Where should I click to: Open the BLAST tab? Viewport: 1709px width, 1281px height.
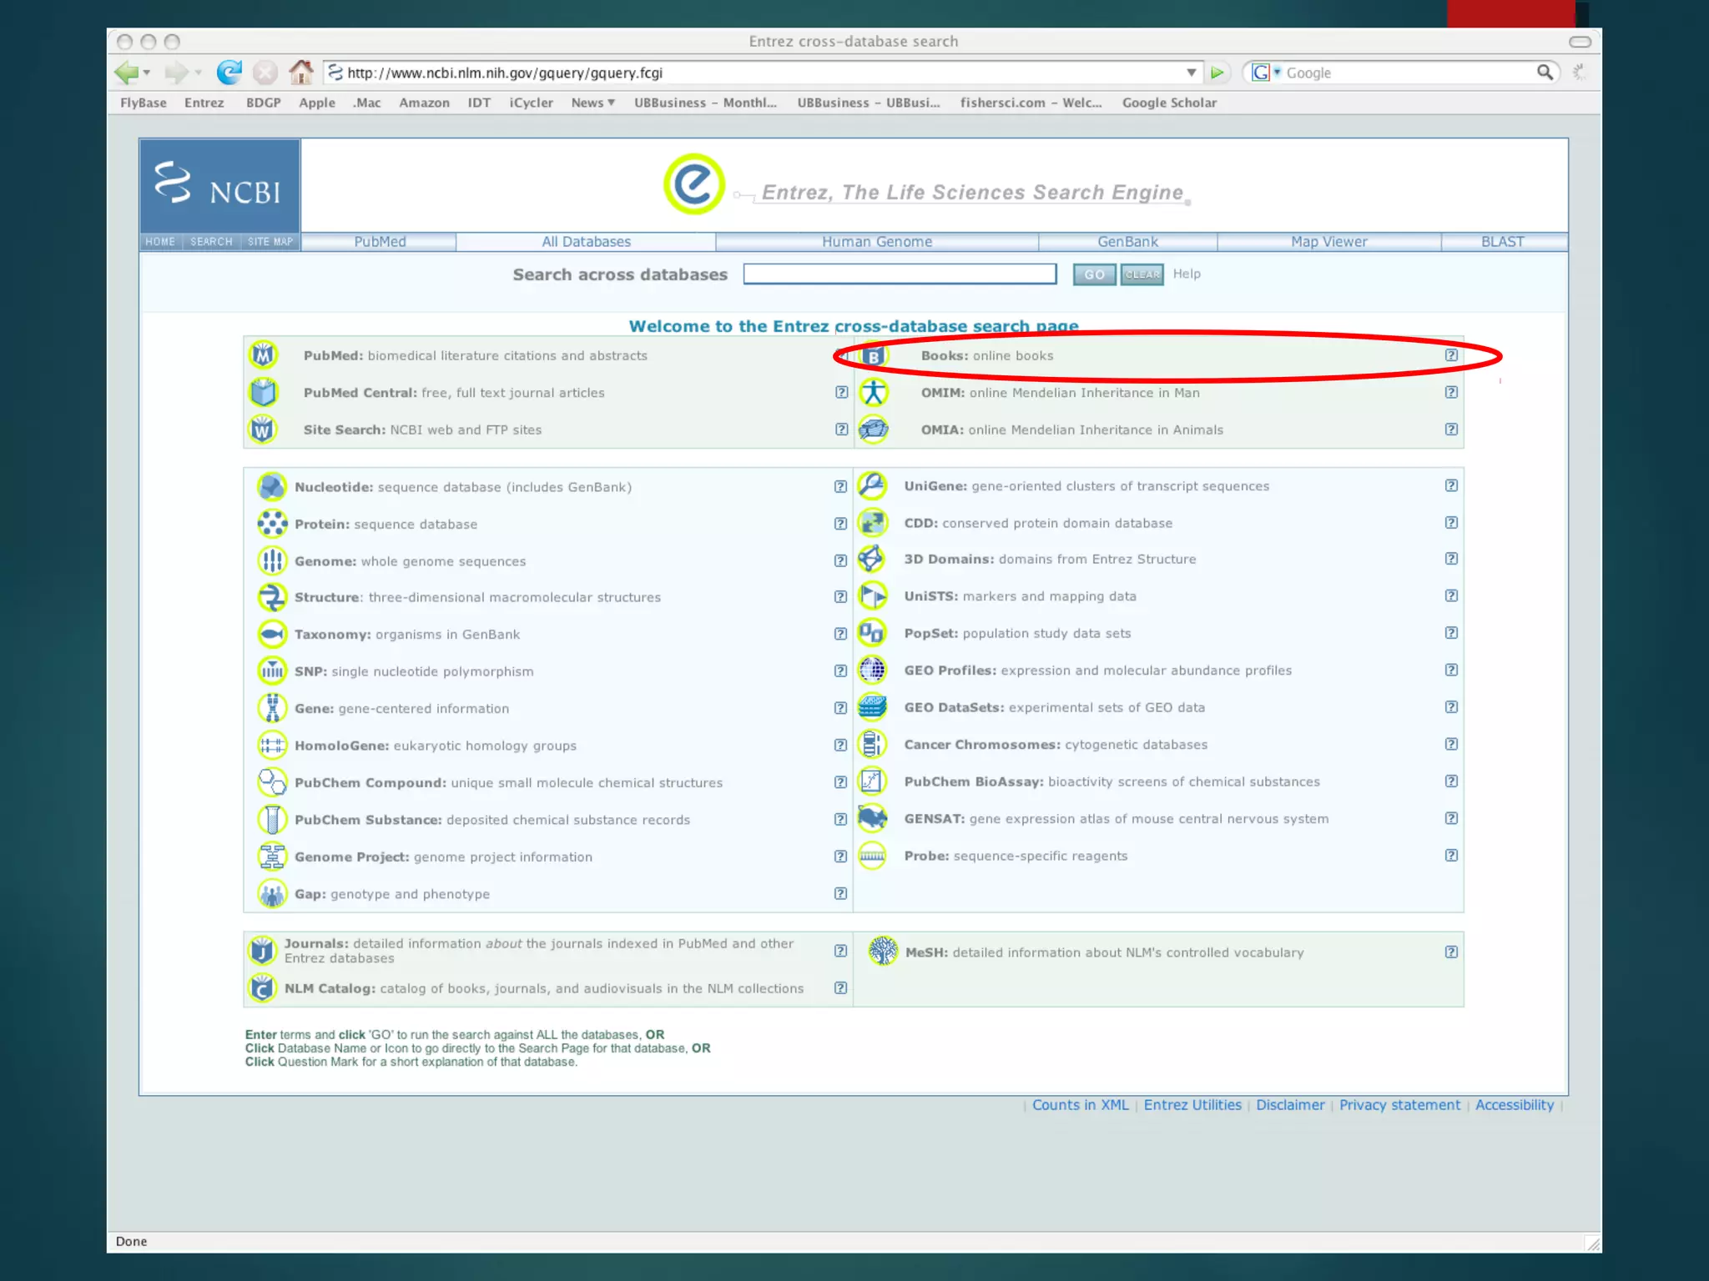pyautogui.click(x=1502, y=242)
